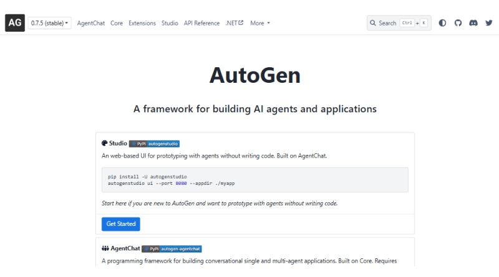Toggle light/dark theme mode
Image resolution: width=499 pixels, height=277 pixels.
tap(442, 23)
